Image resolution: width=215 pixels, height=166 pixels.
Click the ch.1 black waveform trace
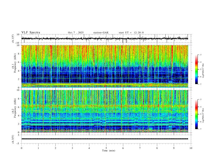tap(105, 39)
